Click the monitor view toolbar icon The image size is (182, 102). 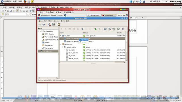[x=119, y=29]
